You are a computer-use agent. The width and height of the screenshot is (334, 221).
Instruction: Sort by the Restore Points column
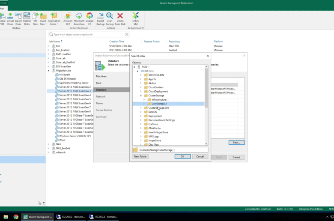tap(152, 42)
